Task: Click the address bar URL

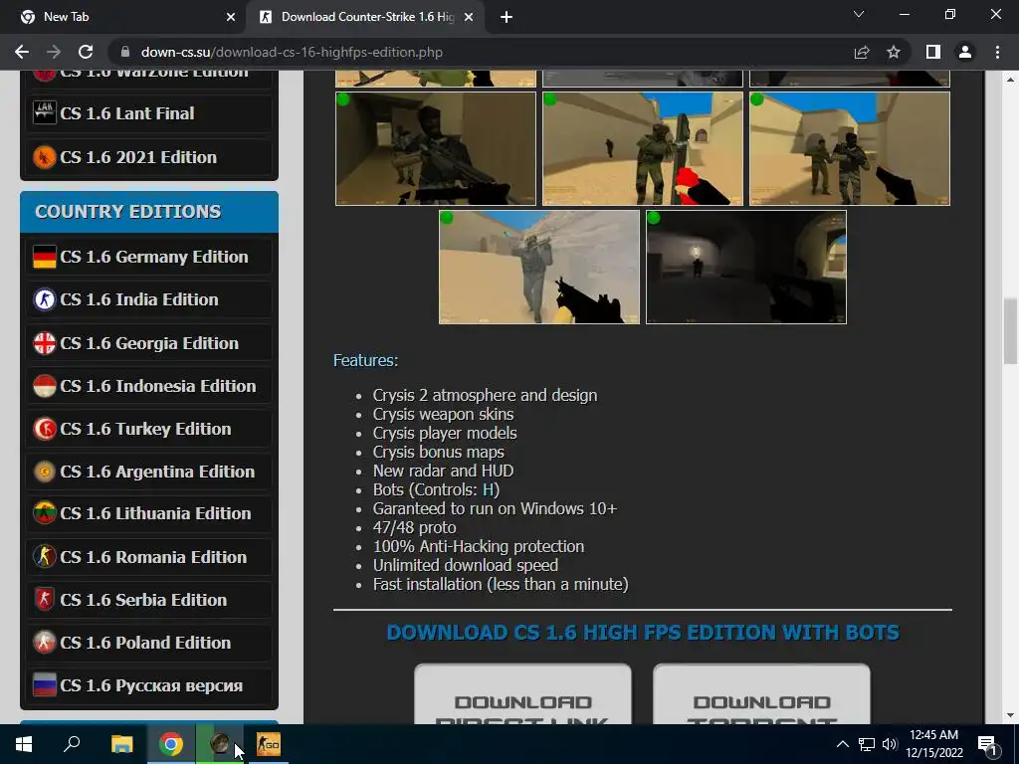Action: (x=292, y=52)
